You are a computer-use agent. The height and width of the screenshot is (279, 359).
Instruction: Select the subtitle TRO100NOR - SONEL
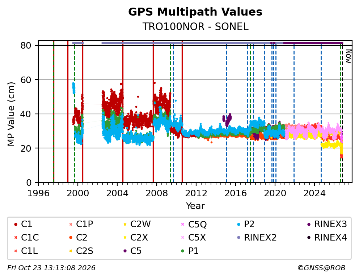pyautogui.click(x=195, y=26)
